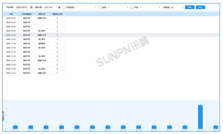Toggle the 车间 filter checkbox
The height and width of the screenshot is (134, 223).
(100, 7)
